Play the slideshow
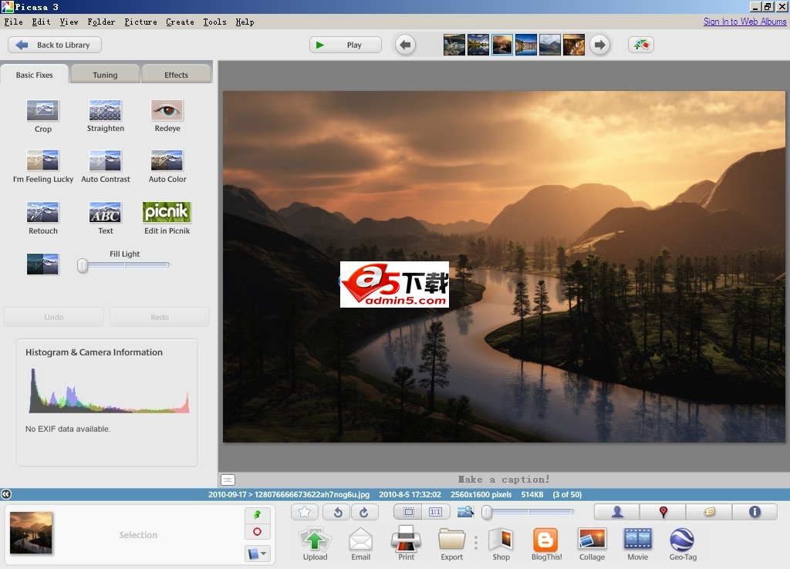The image size is (790, 569). click(x=345, y=45)
